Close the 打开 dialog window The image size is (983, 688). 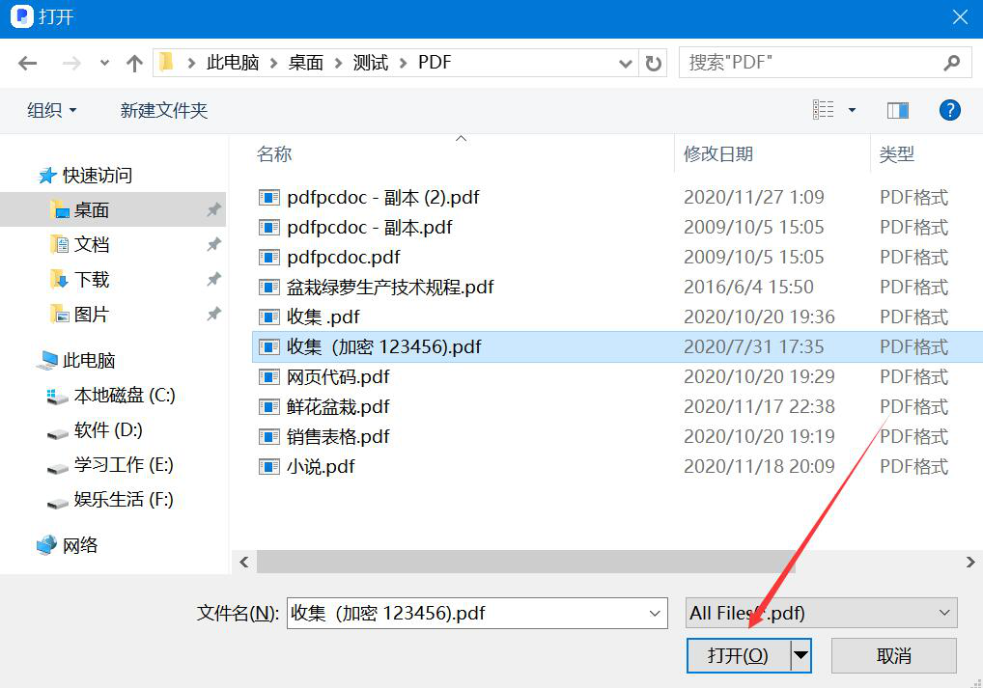coord(960,17)
